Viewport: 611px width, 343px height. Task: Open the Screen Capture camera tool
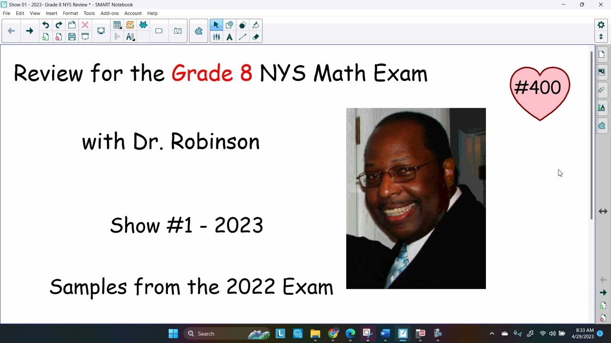point(178,31)
